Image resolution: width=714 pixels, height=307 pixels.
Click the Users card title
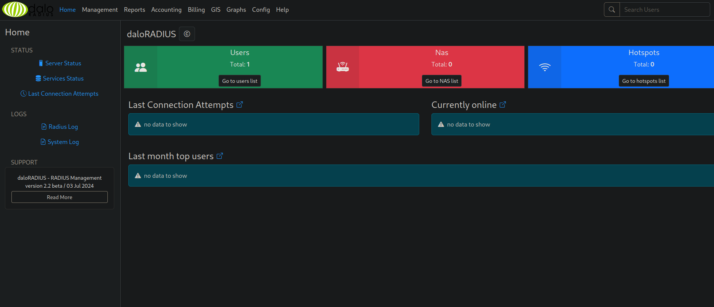click(x=240, y=52)
